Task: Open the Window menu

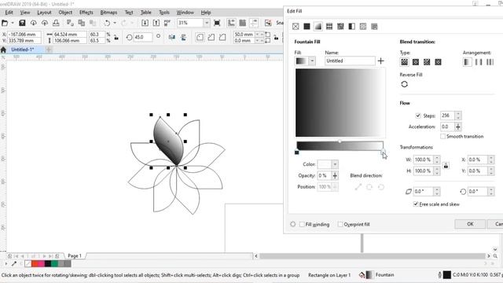Action: pos(185,13)
